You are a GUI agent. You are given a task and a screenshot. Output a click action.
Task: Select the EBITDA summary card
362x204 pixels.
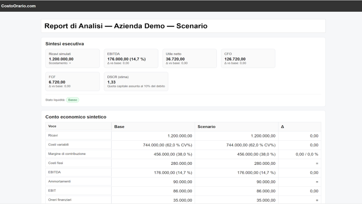coord(131,58)
